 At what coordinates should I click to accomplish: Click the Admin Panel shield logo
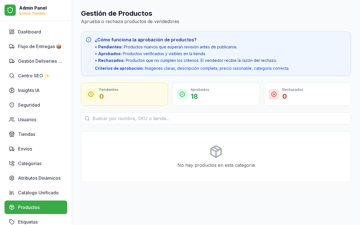click(10, 10)
